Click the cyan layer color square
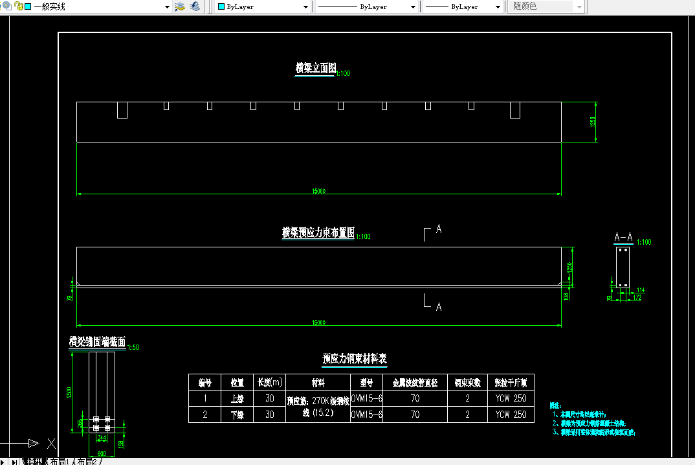This screenshot has height=465, width=695. [28, 6]
